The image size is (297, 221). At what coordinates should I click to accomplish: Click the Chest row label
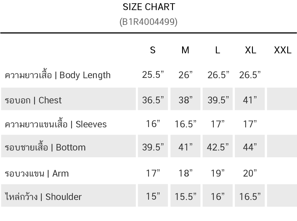33,100
